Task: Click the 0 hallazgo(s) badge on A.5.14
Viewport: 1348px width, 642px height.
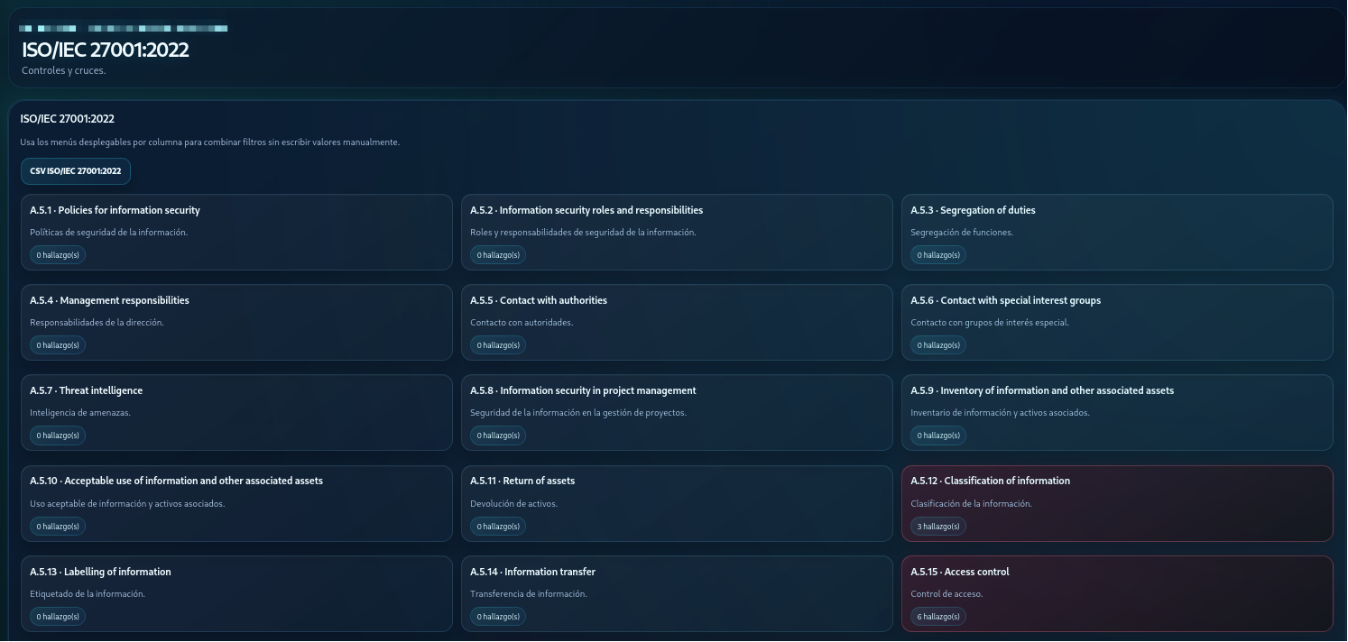Action: (x=498, y=617)
